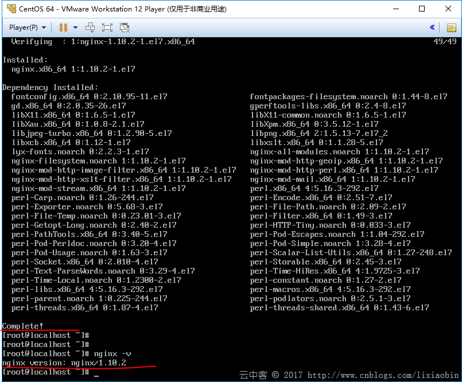Image resolution: width=462 pixels, height=382 pixels.
Task: Click 'libpng.x86_64 2:1.5.13-7.el7_2' entry
Action: coord(319,134)
